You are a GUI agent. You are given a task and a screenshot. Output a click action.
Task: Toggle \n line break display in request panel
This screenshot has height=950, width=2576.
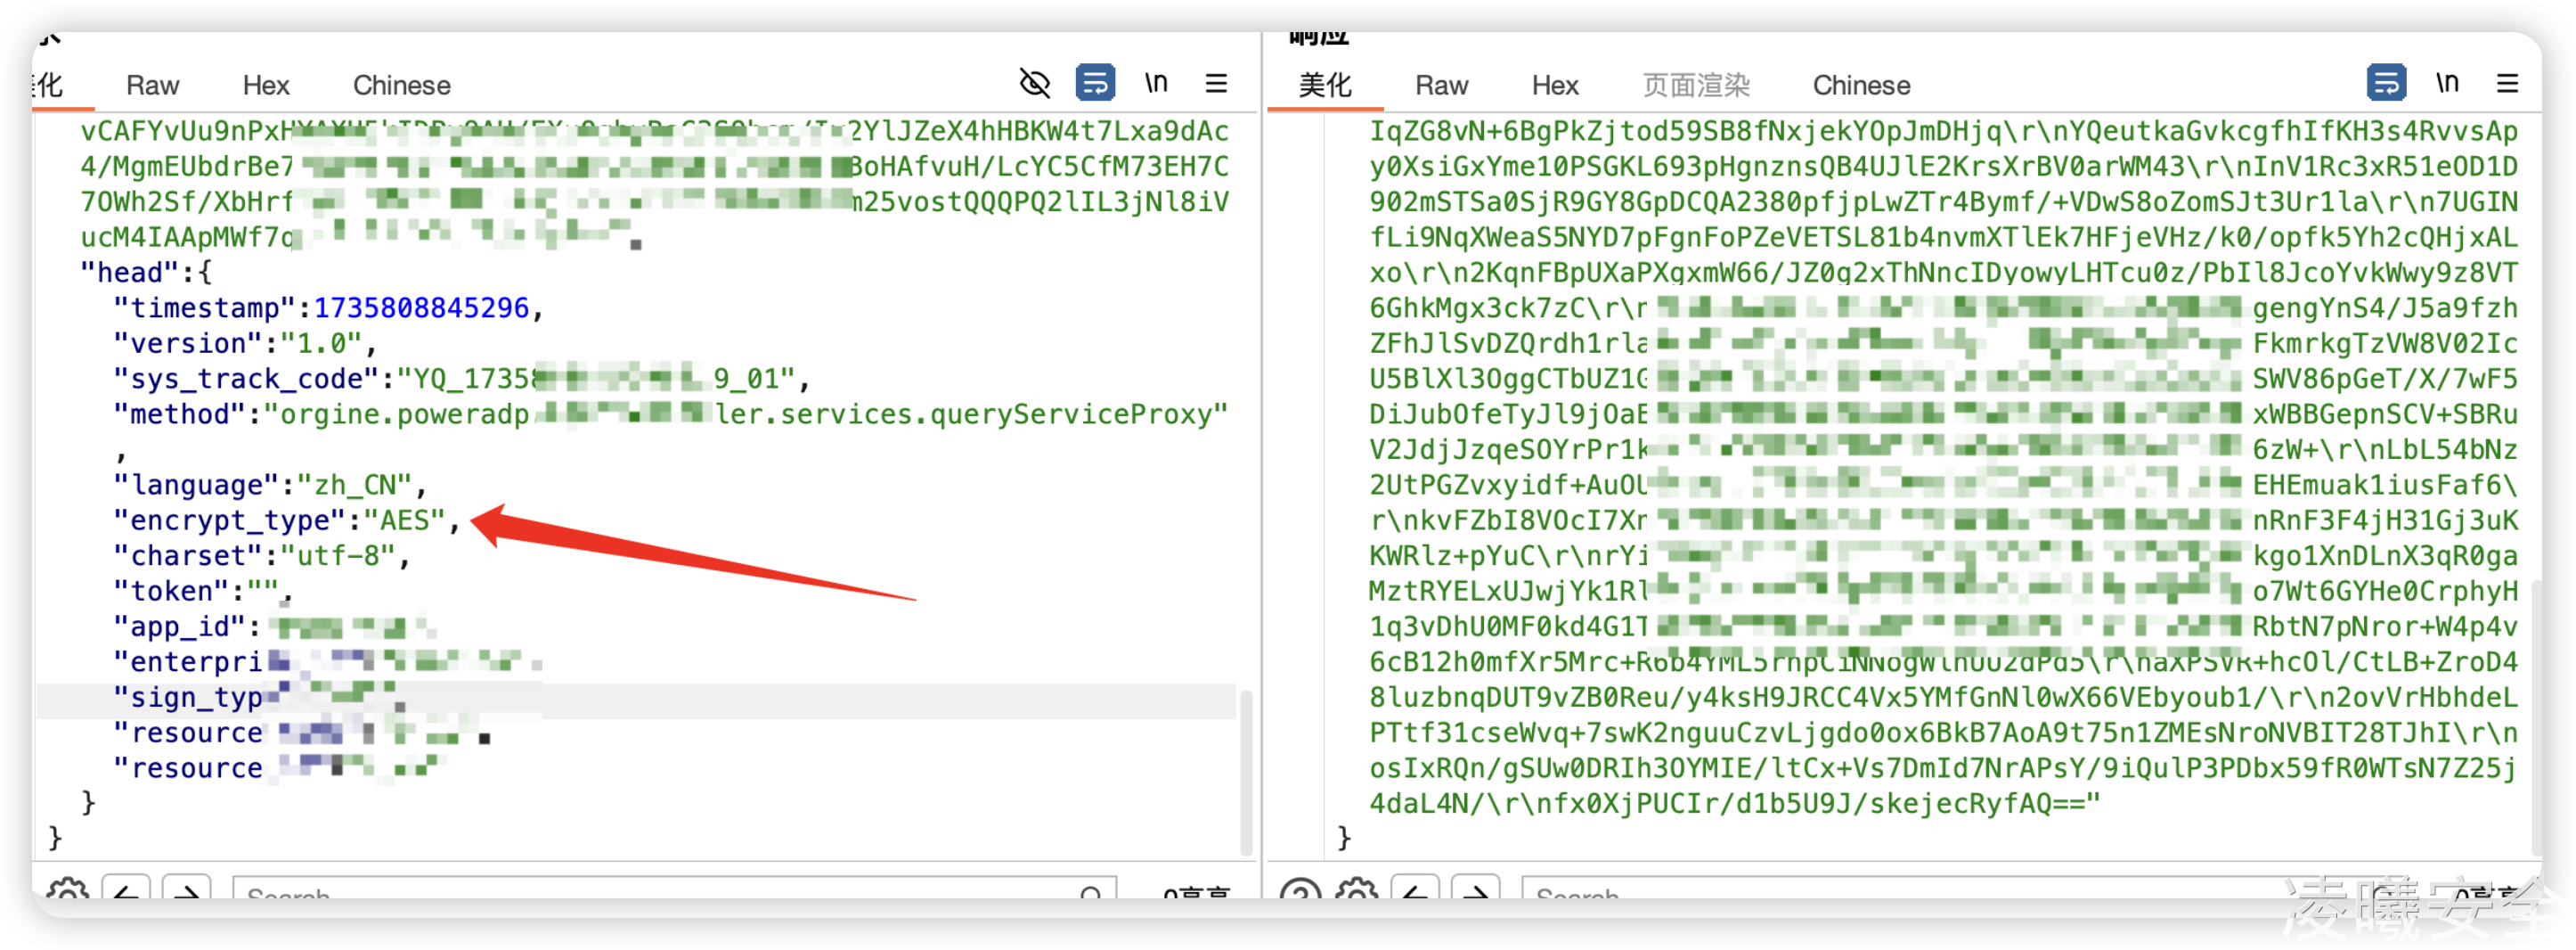1156,83
